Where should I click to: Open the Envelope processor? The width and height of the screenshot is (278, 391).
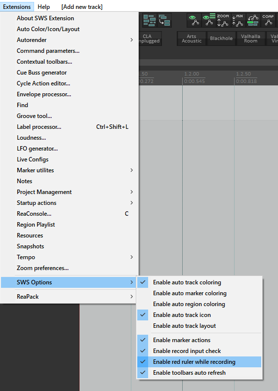(x=69, y=94)
